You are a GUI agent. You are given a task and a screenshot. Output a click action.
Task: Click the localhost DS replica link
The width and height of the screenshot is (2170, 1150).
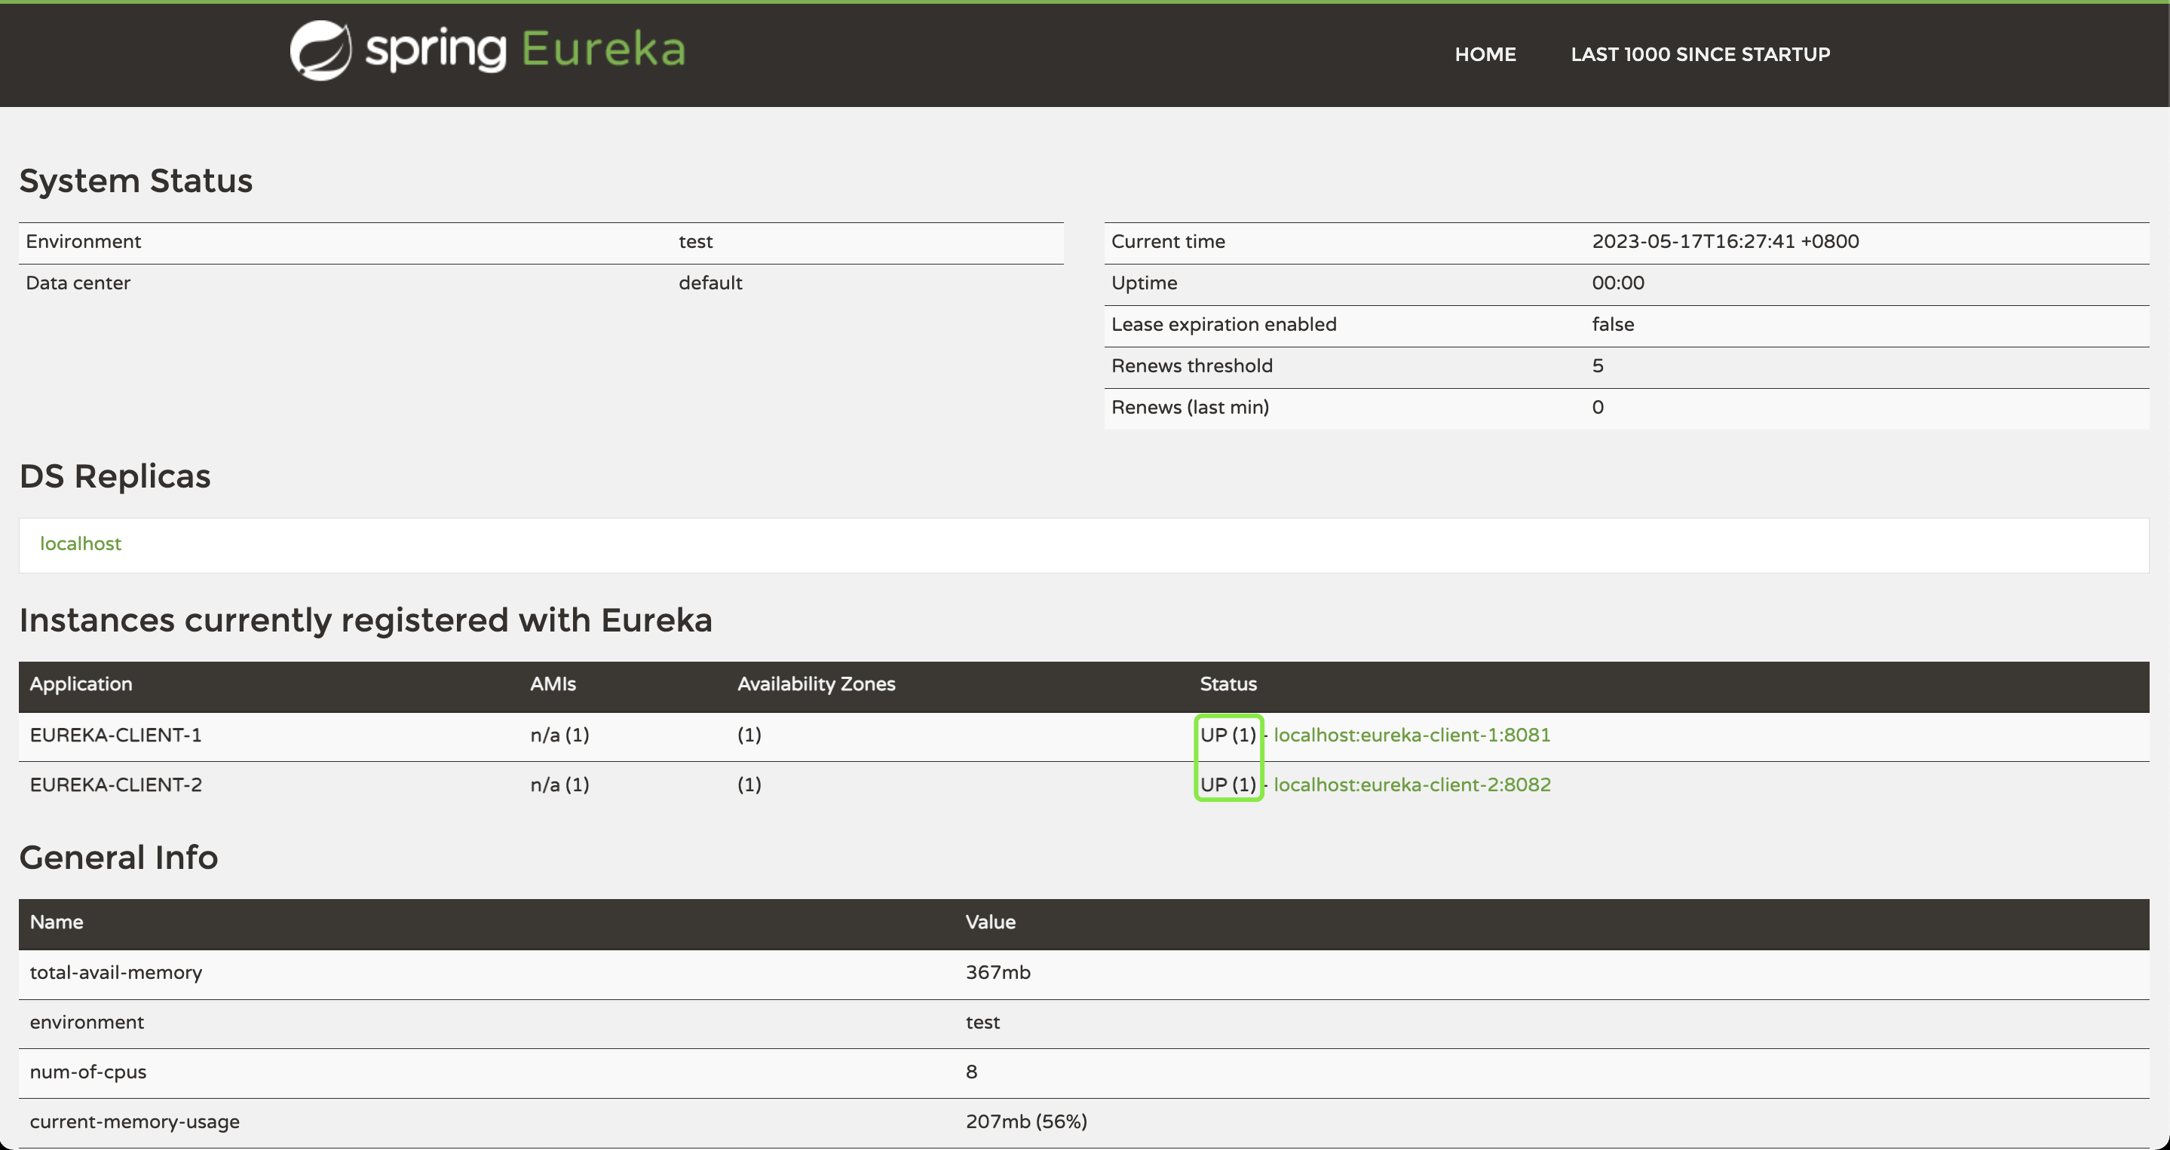pyautogui.click(x=81, y=544)
